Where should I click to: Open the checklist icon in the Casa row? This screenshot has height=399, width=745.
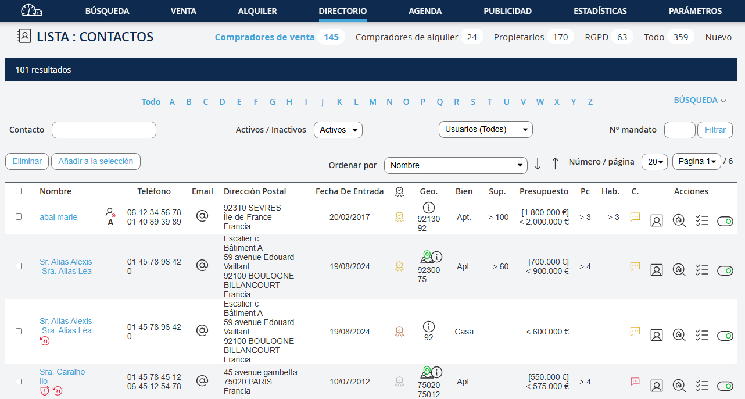701,335
